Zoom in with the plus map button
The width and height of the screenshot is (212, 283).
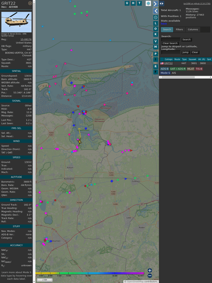click(x=150, y=270)
